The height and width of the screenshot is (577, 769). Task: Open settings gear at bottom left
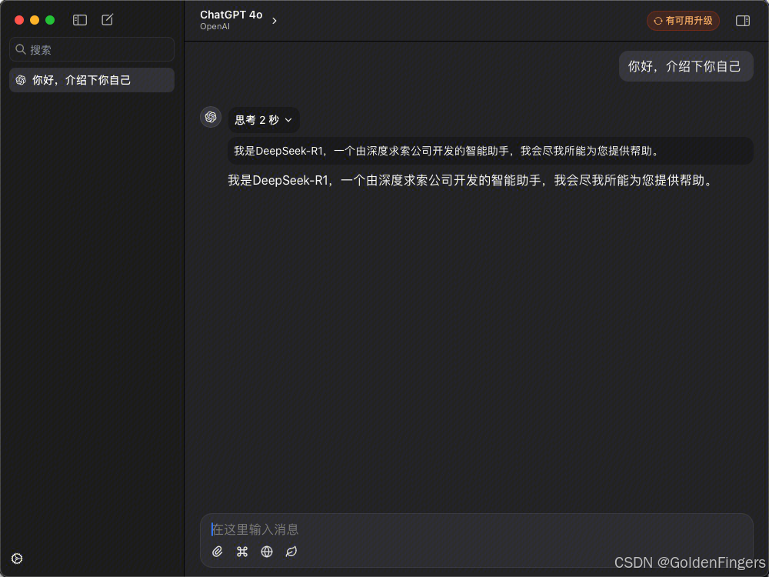click(17, 559)
